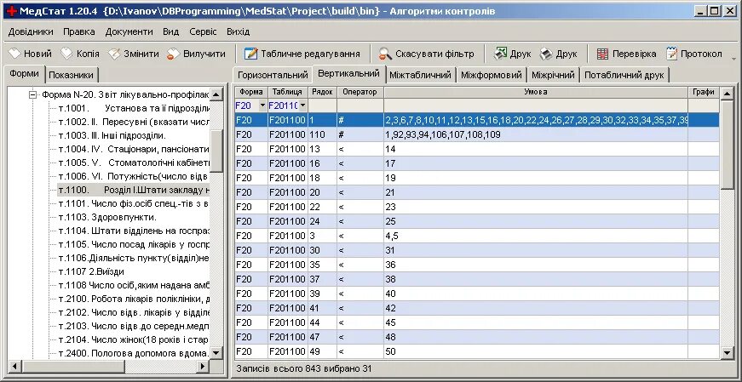Select tree item т.1003. III. Інші підрозділи
742x382 pixels.
click(112, 135)
